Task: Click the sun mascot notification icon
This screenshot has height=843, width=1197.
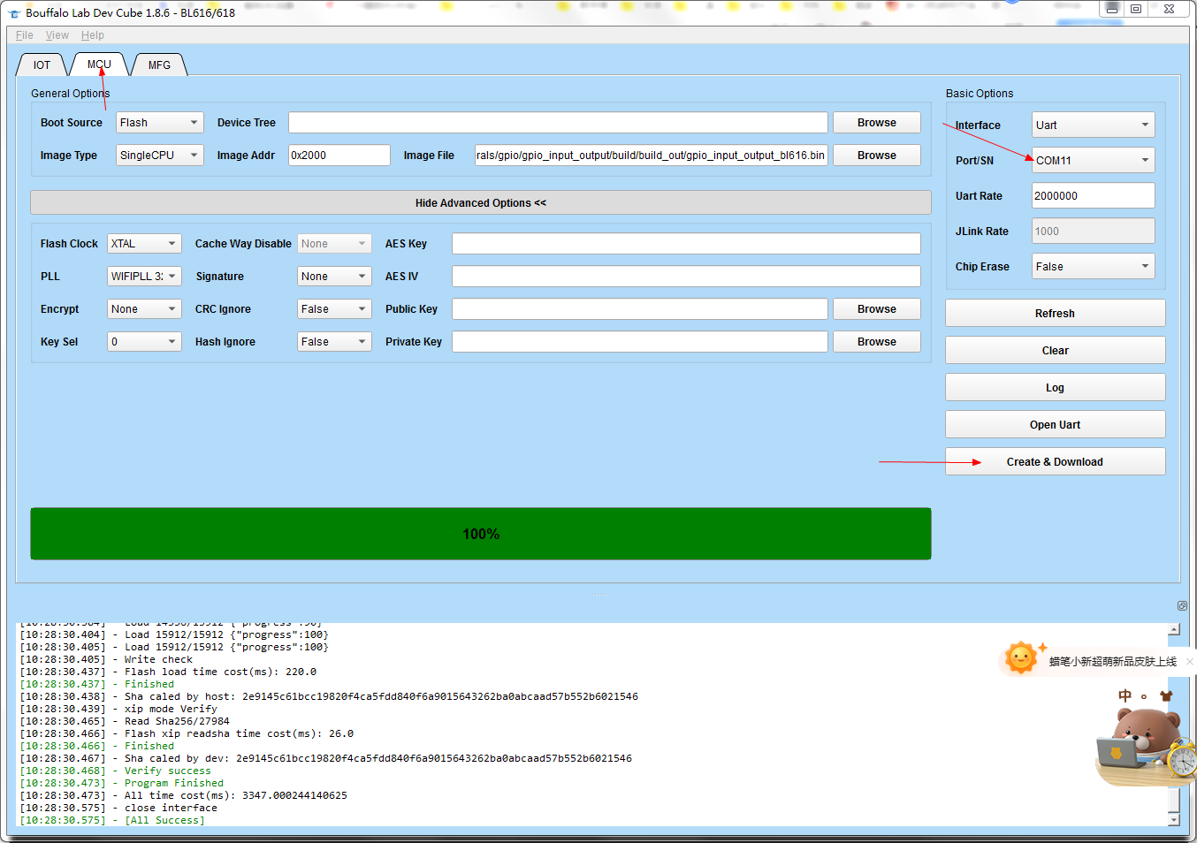Action: (x=1022, y=658)
